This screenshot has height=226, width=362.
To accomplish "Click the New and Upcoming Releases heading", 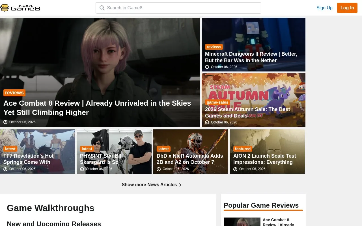I will [54, 223].
